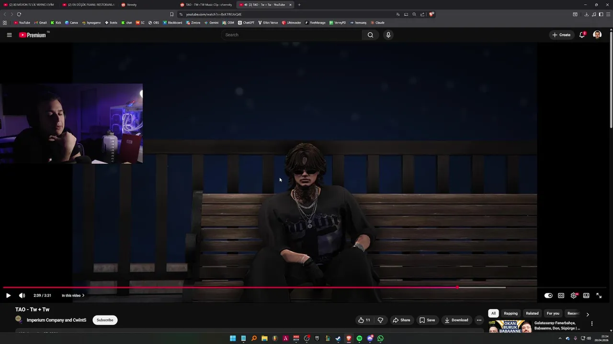The image size is (613, 344).
Task: Enter full screen mode
Action: (599, 296)
